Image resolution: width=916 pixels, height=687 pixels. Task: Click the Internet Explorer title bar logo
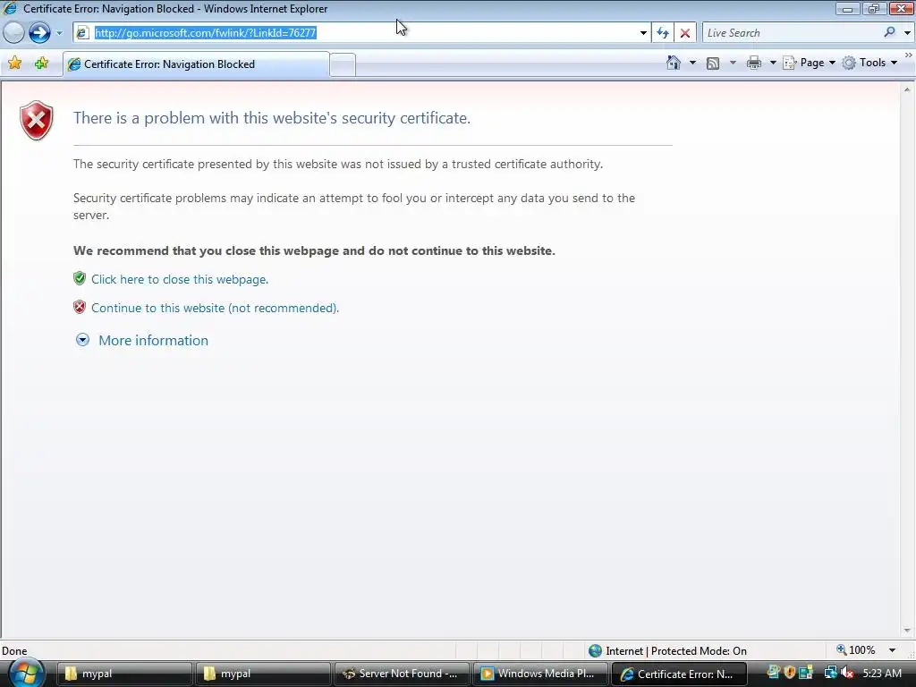click(x=10, y=9)
